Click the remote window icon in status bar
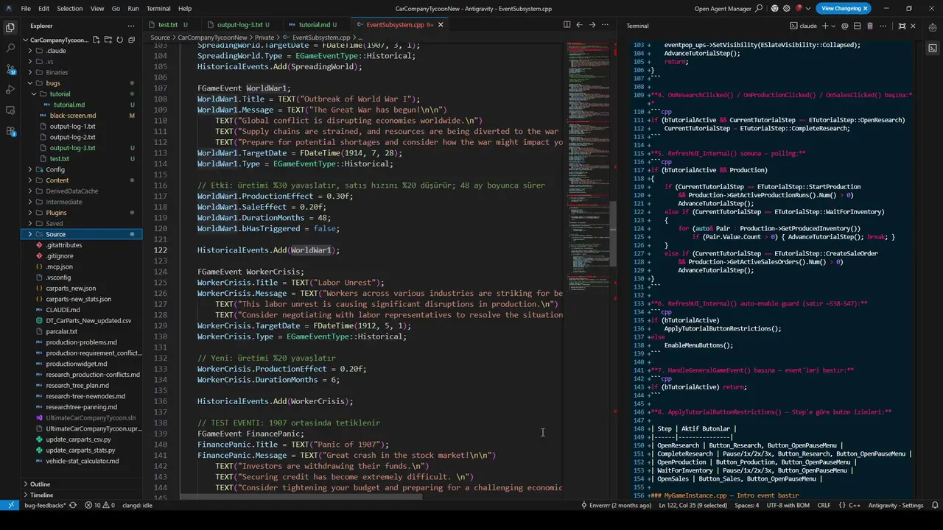Image resolution: width=943 pixels, height=530 pixels. 10,505
